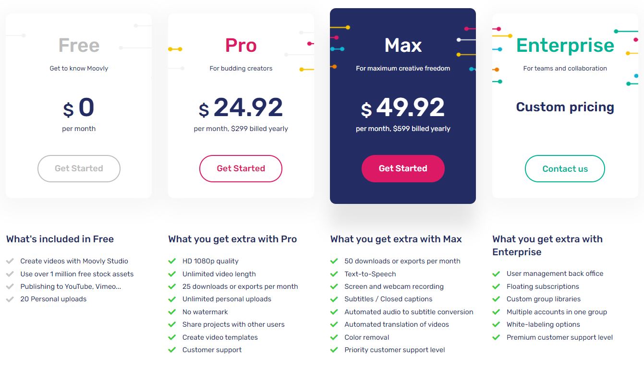
Task: Click the checkmark beside Text-to-Speech
Action: click(x=334, y=274)
